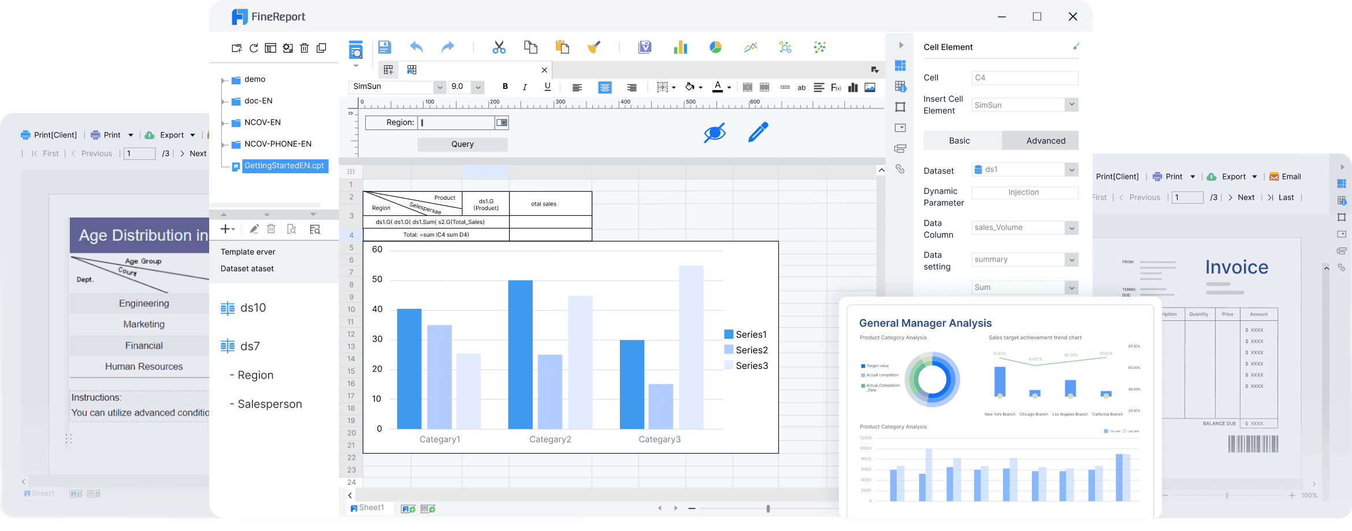Viewport: 1352px width, 531px height.
Task: Click the Cut scissors icon
Action: pos(499,47)
